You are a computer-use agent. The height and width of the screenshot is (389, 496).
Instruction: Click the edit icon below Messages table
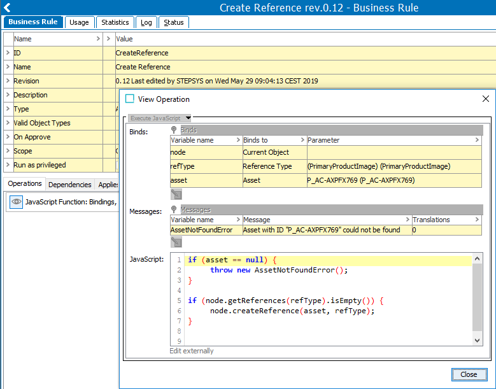tap(176, 242)
